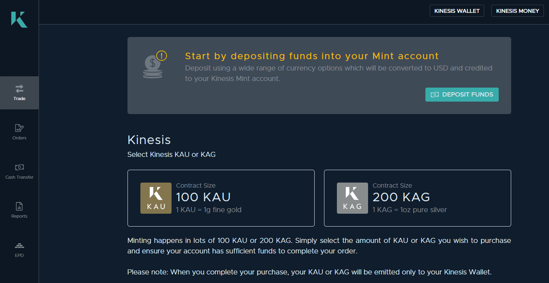Click the Kinesis K logo in the corner

pyautogui.click(x=19, y=19)
